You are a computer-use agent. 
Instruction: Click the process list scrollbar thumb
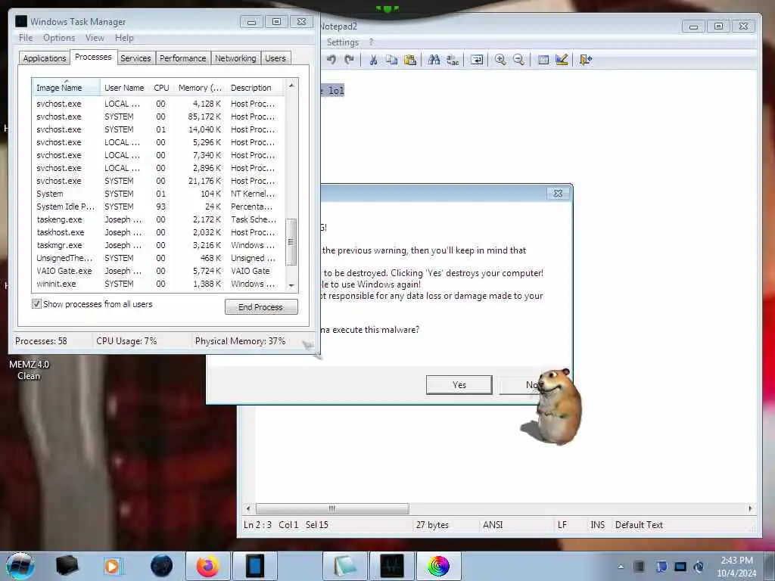tap(291, 242)
